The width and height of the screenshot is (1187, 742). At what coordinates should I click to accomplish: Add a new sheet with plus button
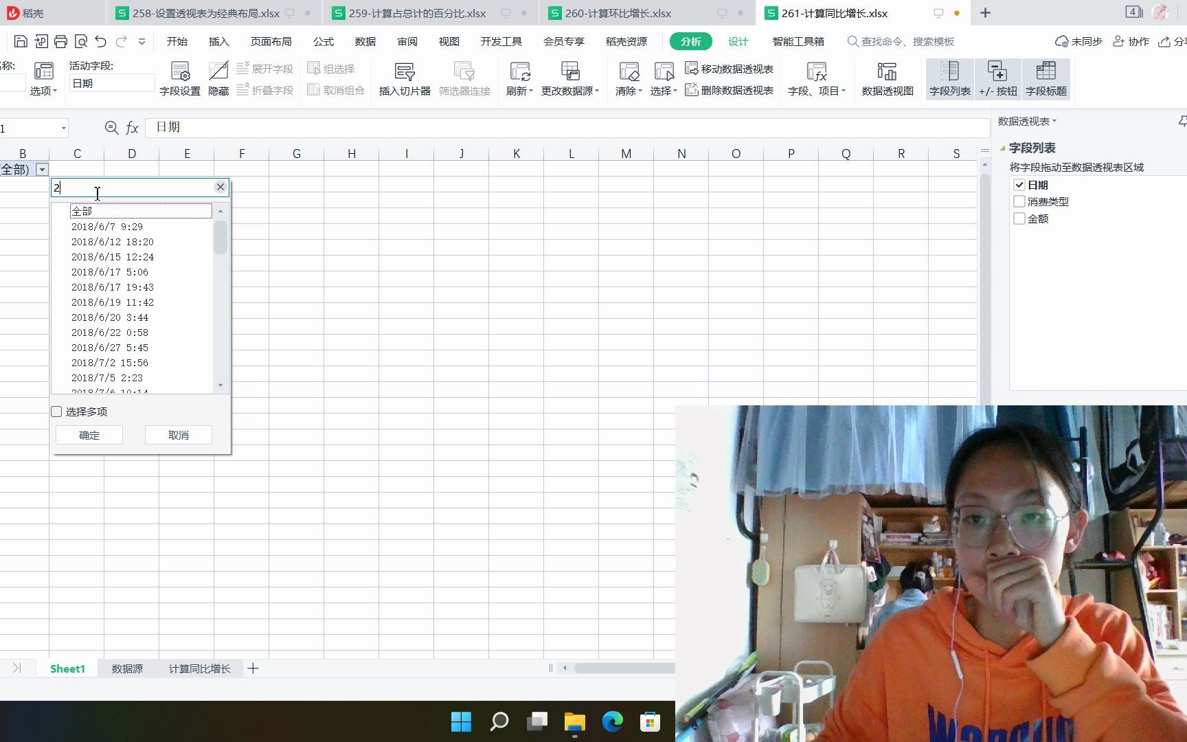(253, 668)
